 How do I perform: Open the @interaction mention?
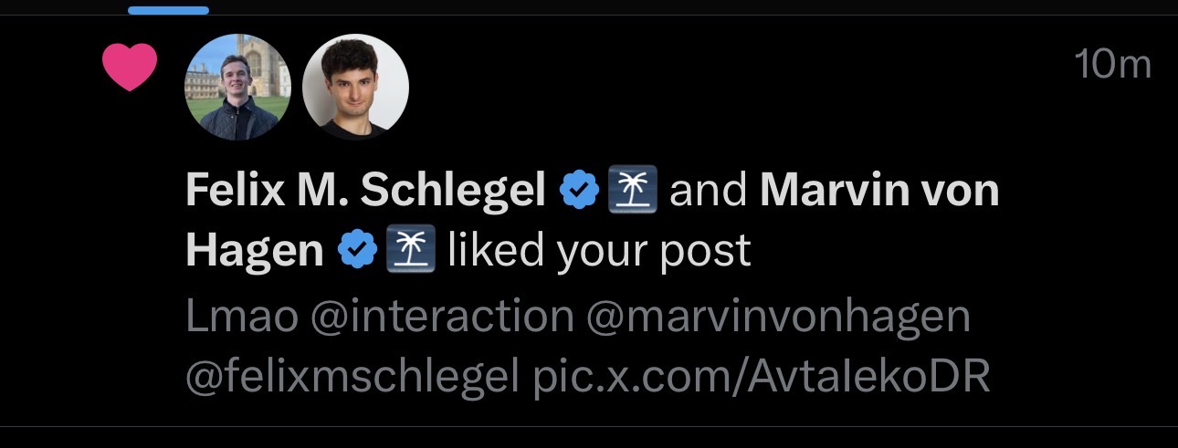(442, 318)
